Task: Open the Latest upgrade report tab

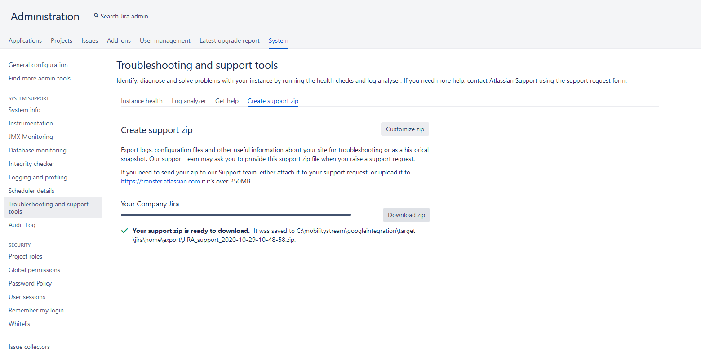Action: (230, 40)
